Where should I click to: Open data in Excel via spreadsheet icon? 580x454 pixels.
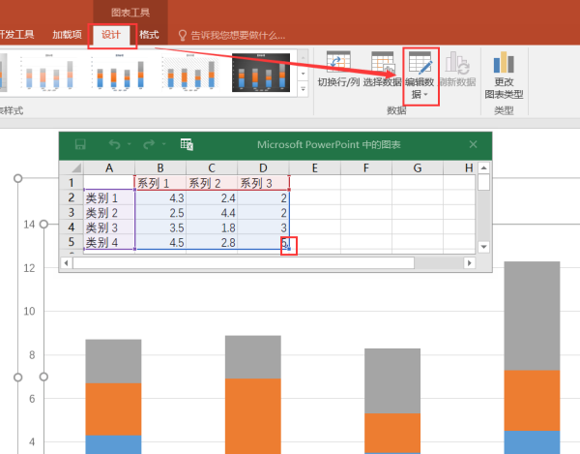188,144
